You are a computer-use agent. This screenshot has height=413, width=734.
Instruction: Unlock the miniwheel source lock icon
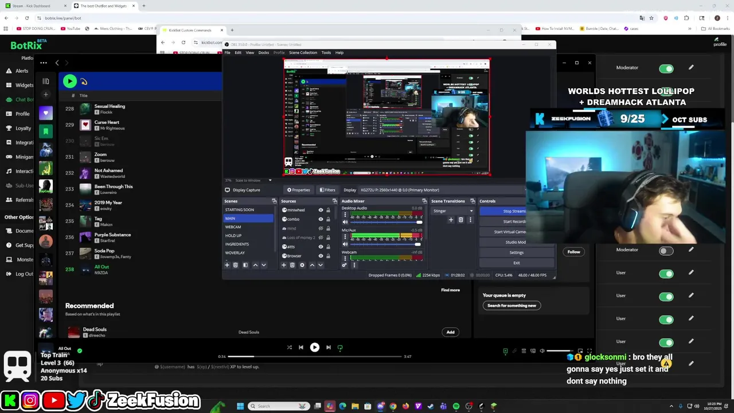click(x=328, y=210)
